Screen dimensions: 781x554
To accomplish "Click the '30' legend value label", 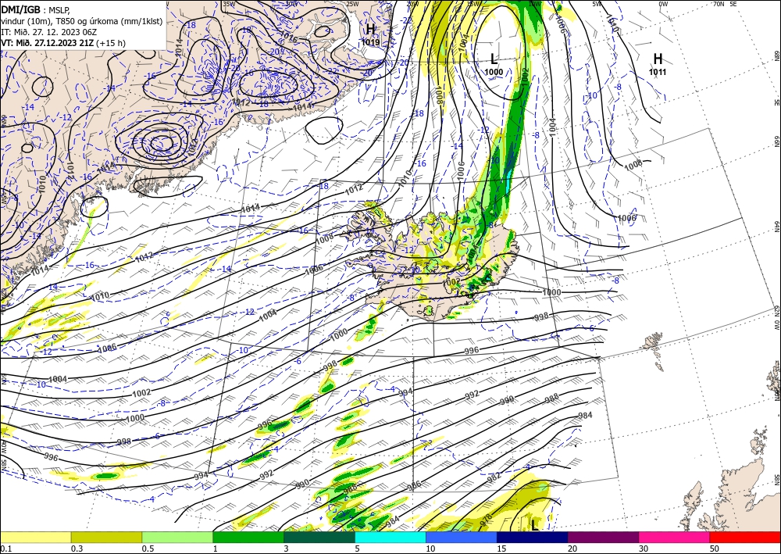I will (x=643, y=549).
